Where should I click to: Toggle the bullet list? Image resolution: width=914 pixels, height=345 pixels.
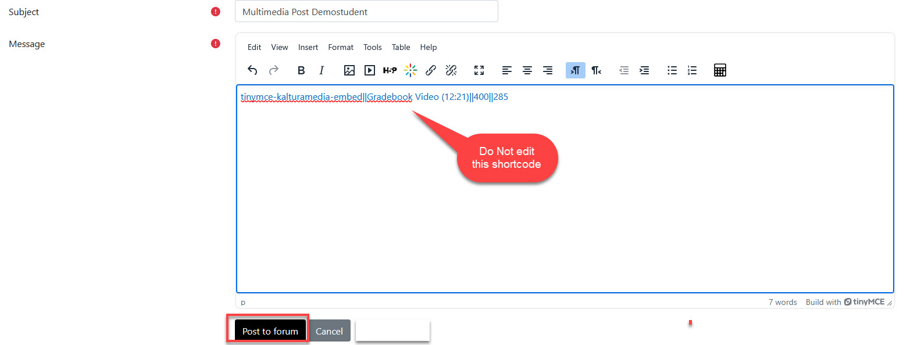pos(672,70)
